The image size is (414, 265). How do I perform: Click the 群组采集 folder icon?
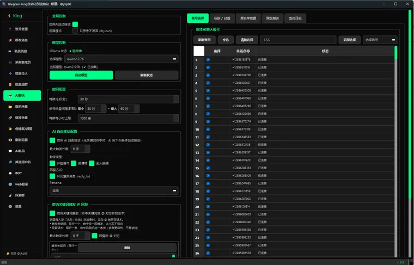10,107
